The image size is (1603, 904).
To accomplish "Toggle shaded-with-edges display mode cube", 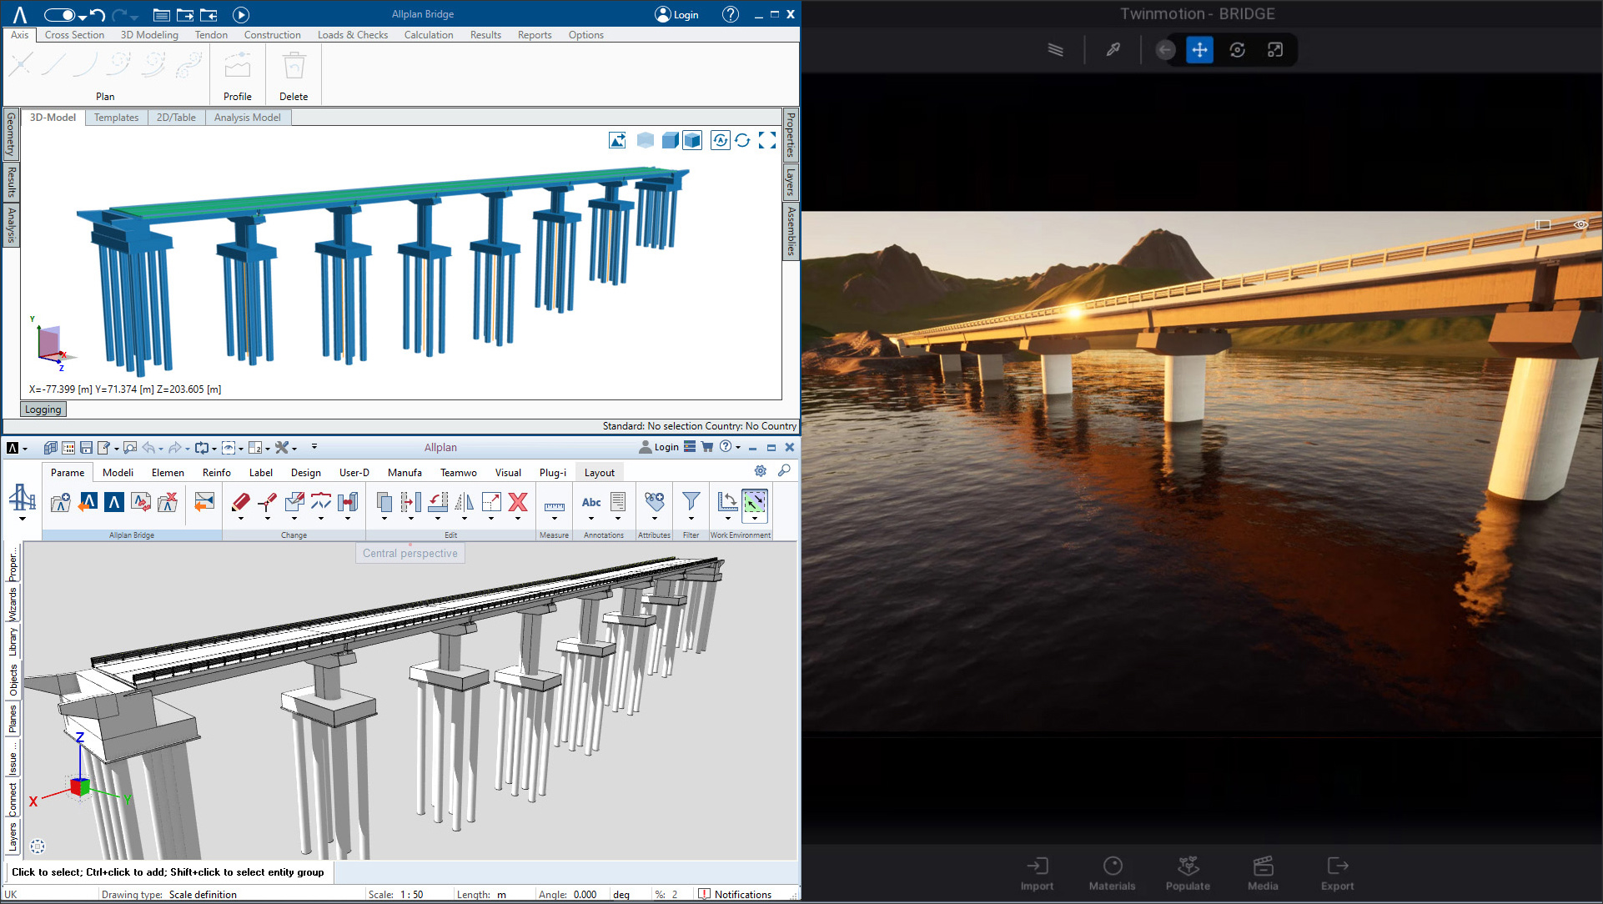I will tap(692, 140).
